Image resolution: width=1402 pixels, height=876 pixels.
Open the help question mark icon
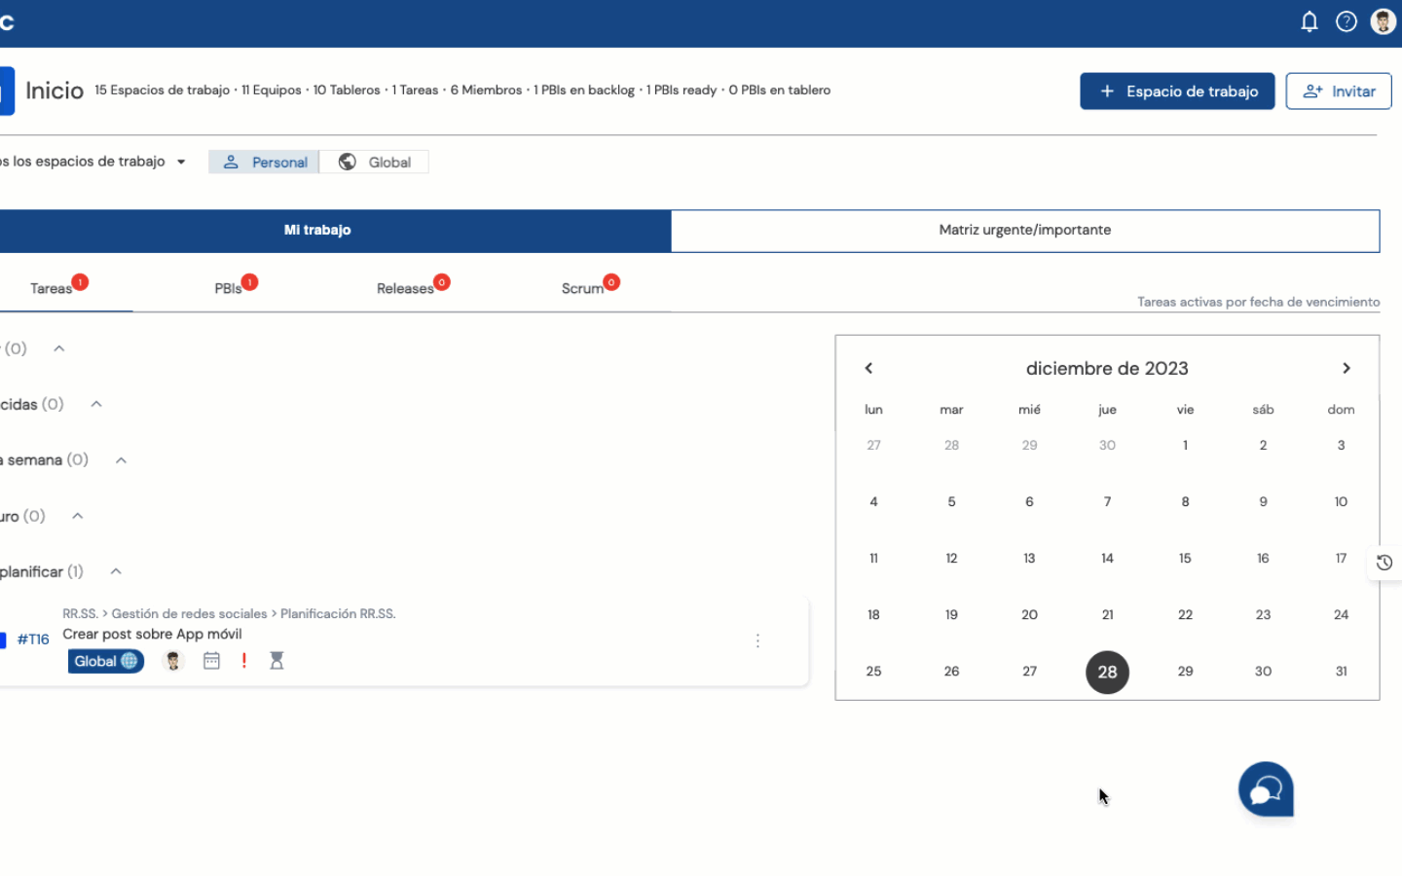(1346, 21)
